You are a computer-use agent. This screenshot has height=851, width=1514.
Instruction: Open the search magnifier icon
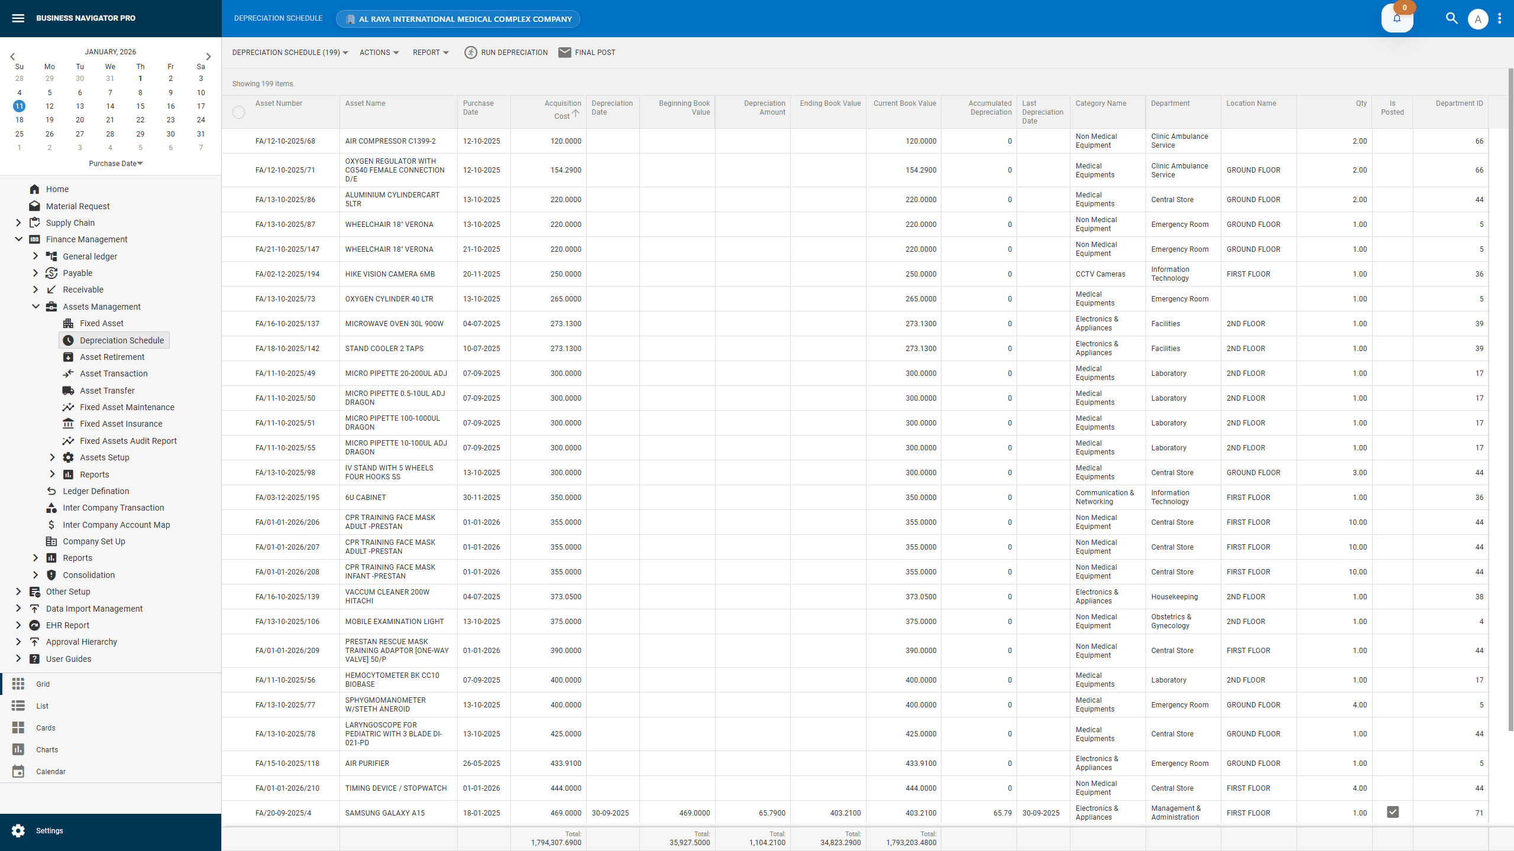click(1452, 18)
